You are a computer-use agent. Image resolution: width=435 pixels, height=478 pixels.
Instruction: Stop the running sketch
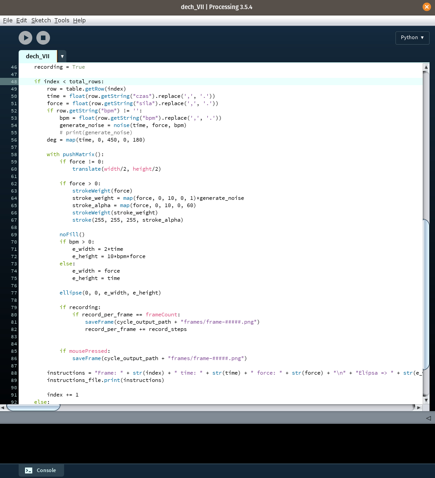[43, 38]
